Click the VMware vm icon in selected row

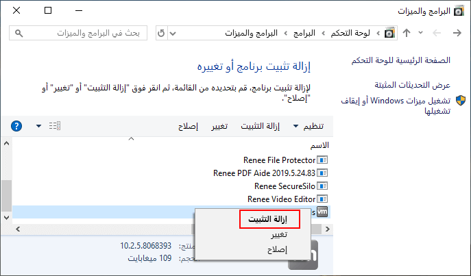(x=322, y=212)
